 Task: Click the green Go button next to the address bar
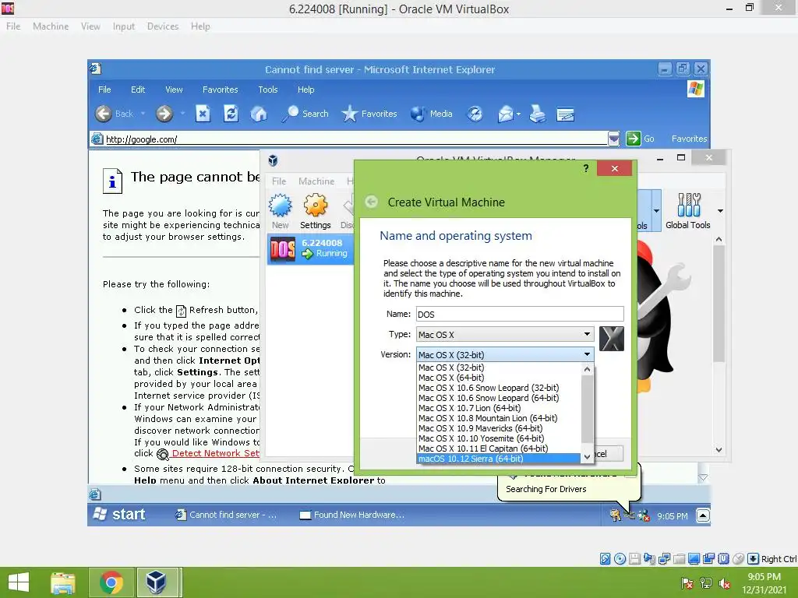point(640,139)
